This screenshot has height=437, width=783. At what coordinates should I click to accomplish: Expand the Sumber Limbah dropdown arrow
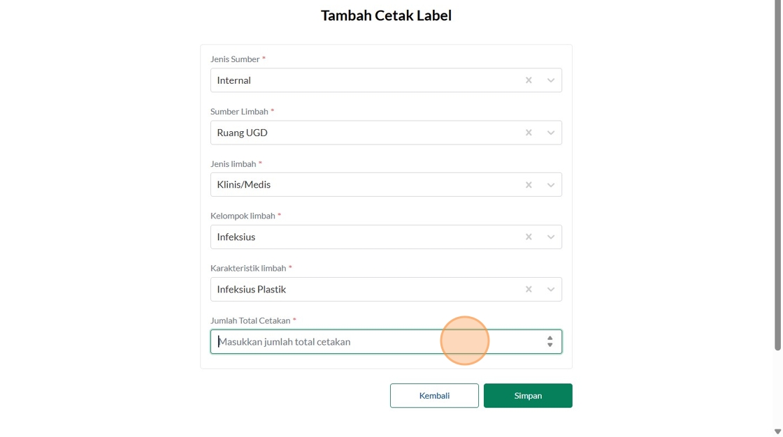click(x=551, y=133)
